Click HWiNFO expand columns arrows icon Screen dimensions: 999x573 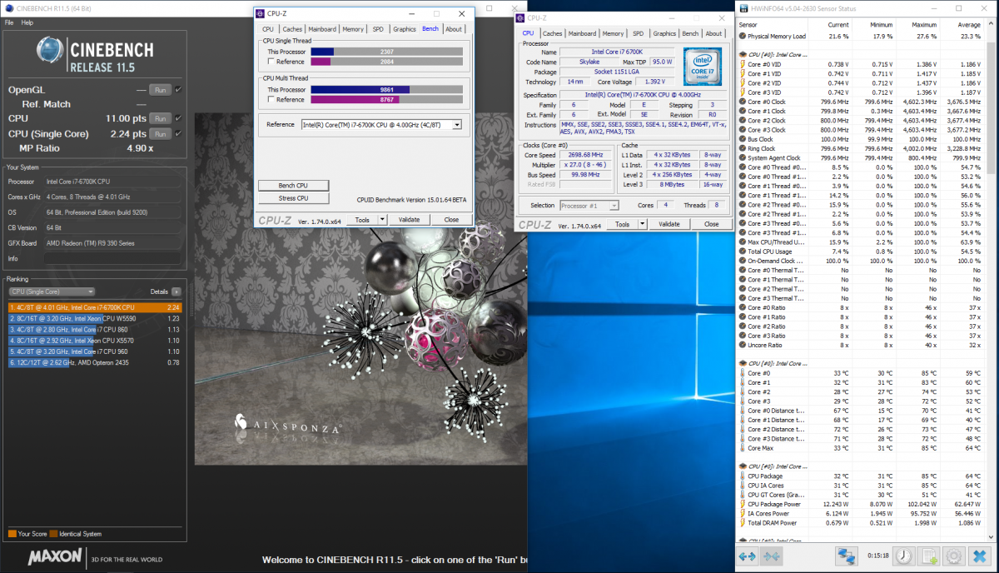(x=747, y=556)
